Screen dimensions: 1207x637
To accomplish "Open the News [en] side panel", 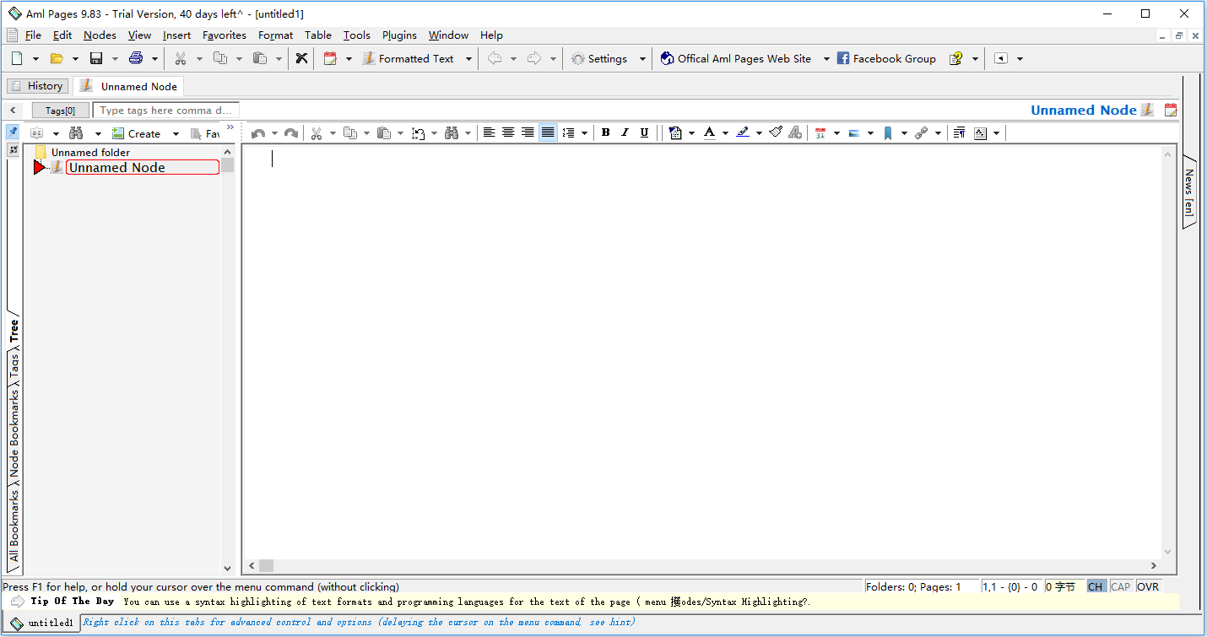I will 1188,192.
